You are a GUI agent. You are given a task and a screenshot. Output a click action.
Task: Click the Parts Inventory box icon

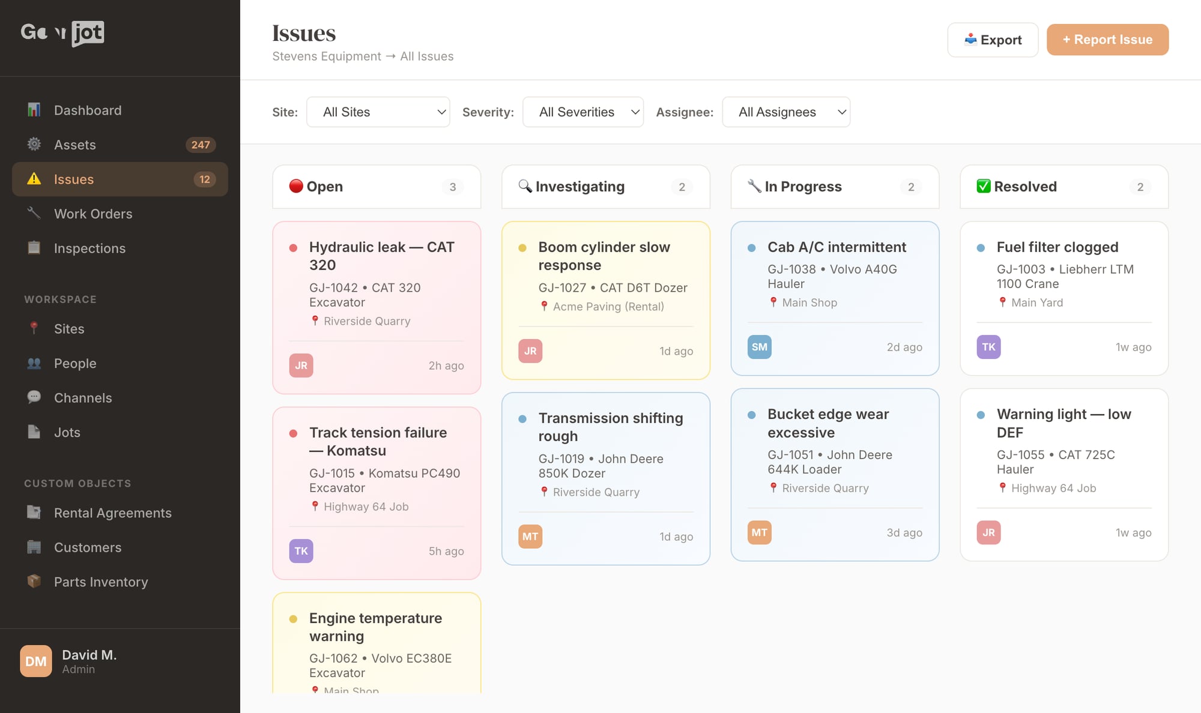34,581
